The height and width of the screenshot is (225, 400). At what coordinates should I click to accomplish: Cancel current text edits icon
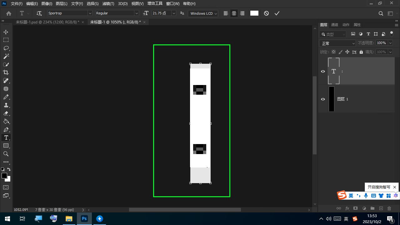coord(266,13)
